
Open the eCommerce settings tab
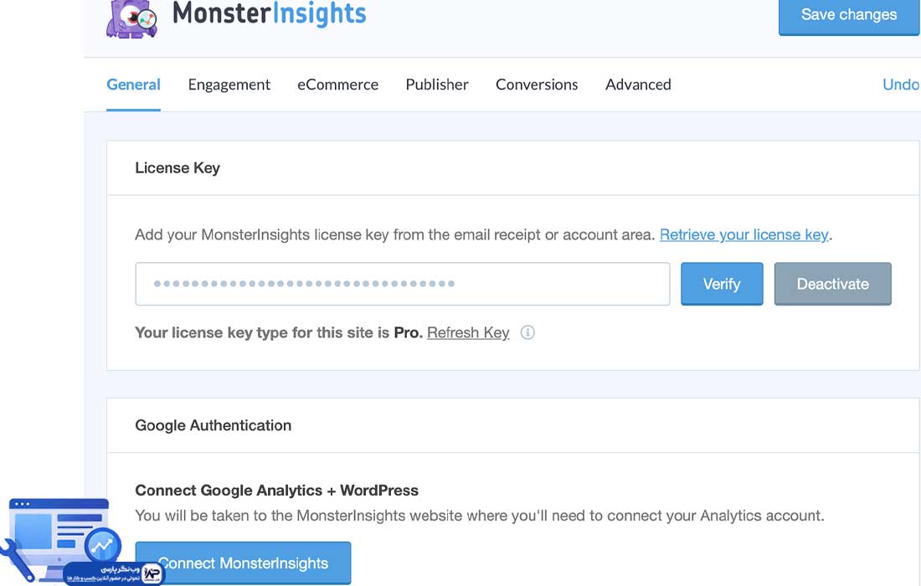(x=337, y=85)
